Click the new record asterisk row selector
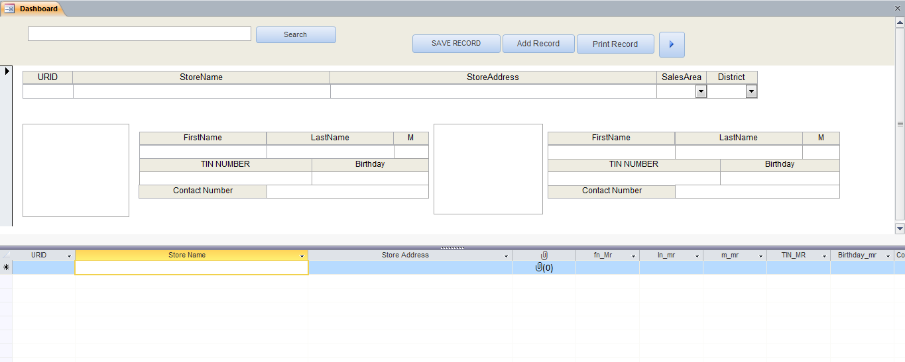This screenshot has width=905, height=362. 6,267
